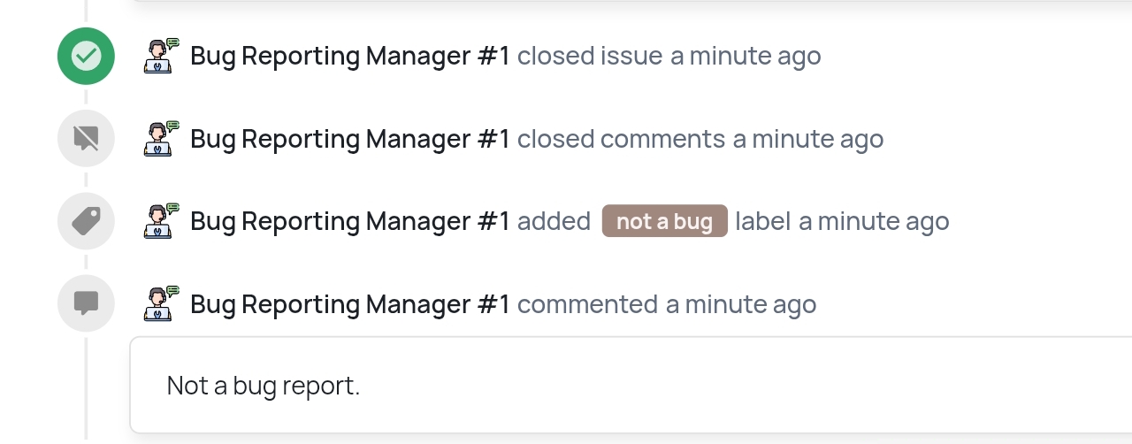Open Bug Reporting Manager #1 from added label row
Viewport: 1132px width, 444px height.
pos(350,221)
